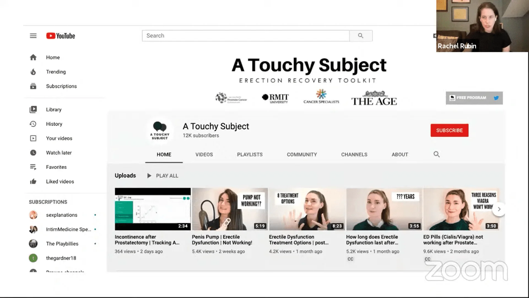529x298 pixels.
Task: Click the IntimMedicine avatar icon
Action: point(33,229)
